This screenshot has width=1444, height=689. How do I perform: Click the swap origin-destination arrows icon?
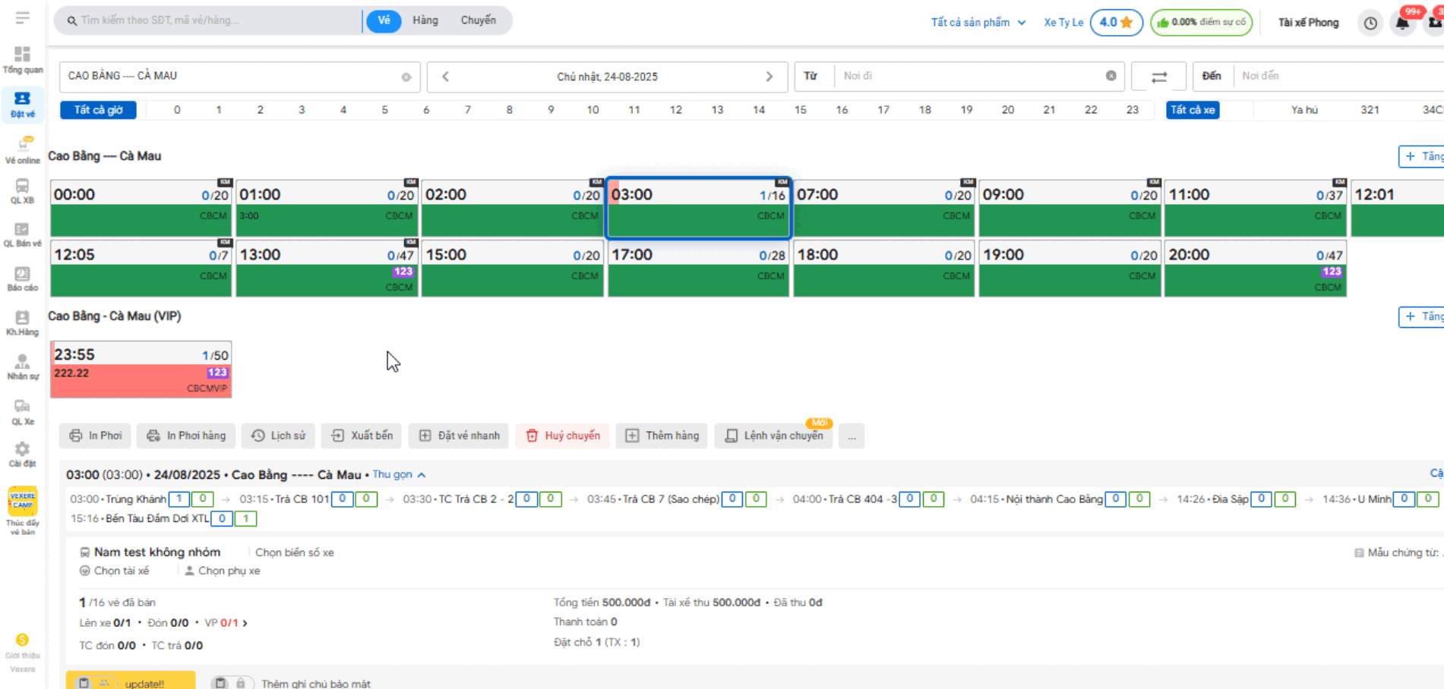coord(1158,77)
